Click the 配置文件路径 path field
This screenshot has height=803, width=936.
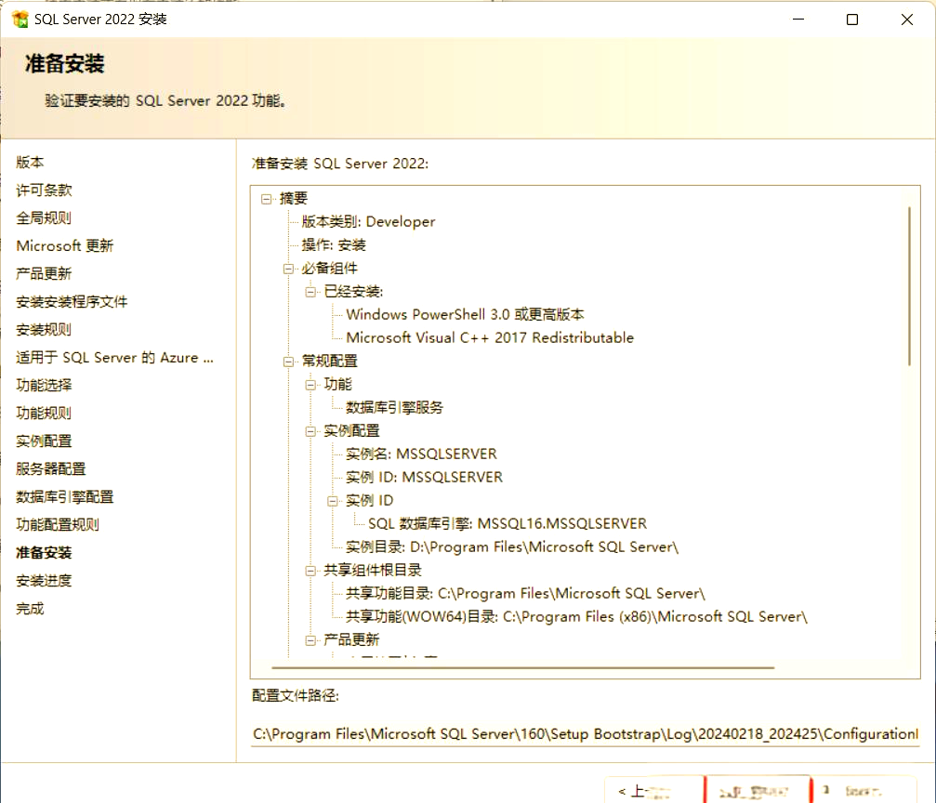585,734
